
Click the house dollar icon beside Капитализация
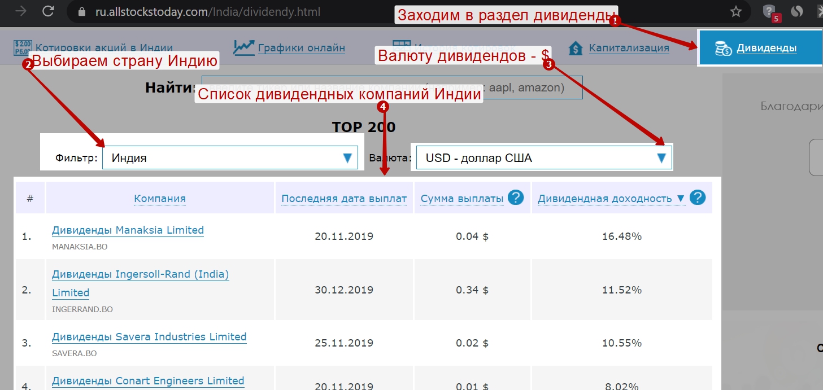(576, 48)
